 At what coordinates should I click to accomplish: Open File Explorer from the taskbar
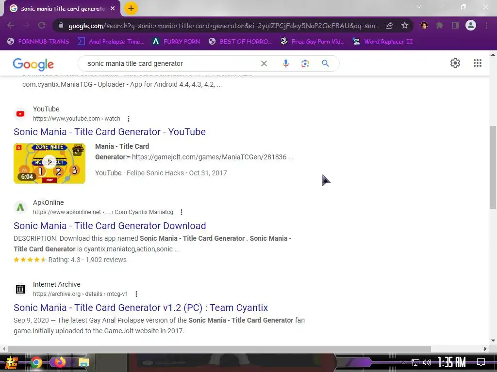click(x=83, y=362)
